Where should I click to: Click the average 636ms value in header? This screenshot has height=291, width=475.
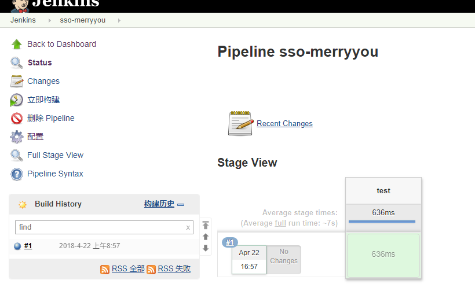coord(383,213)
